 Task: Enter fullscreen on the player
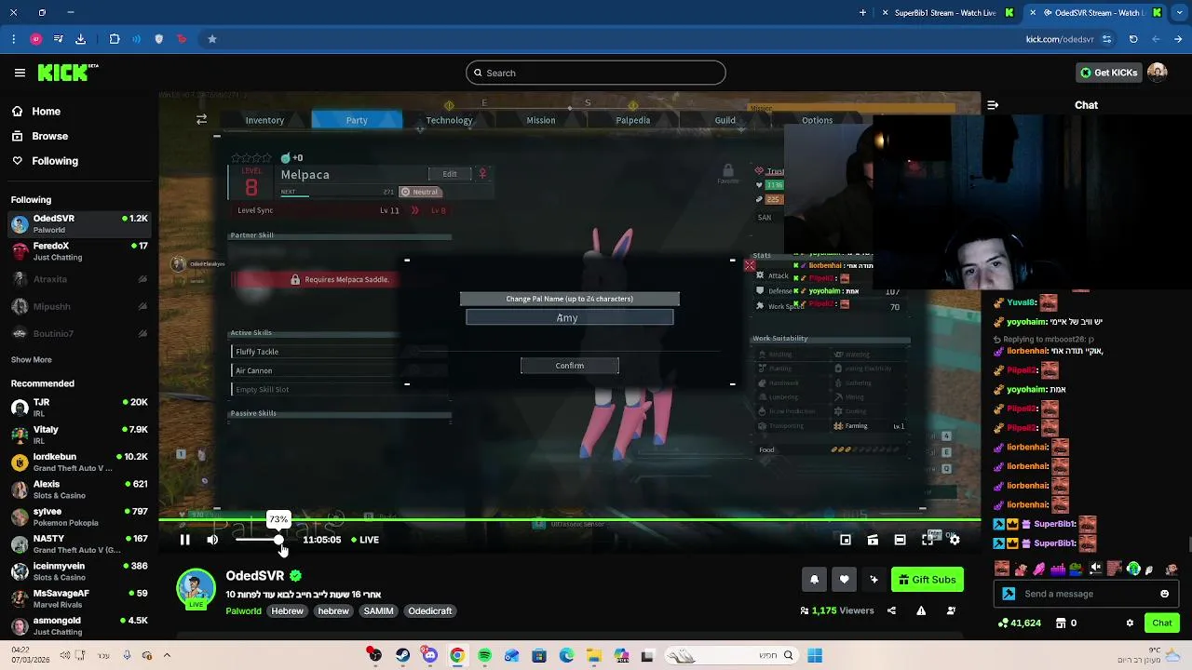pos(928,540)
